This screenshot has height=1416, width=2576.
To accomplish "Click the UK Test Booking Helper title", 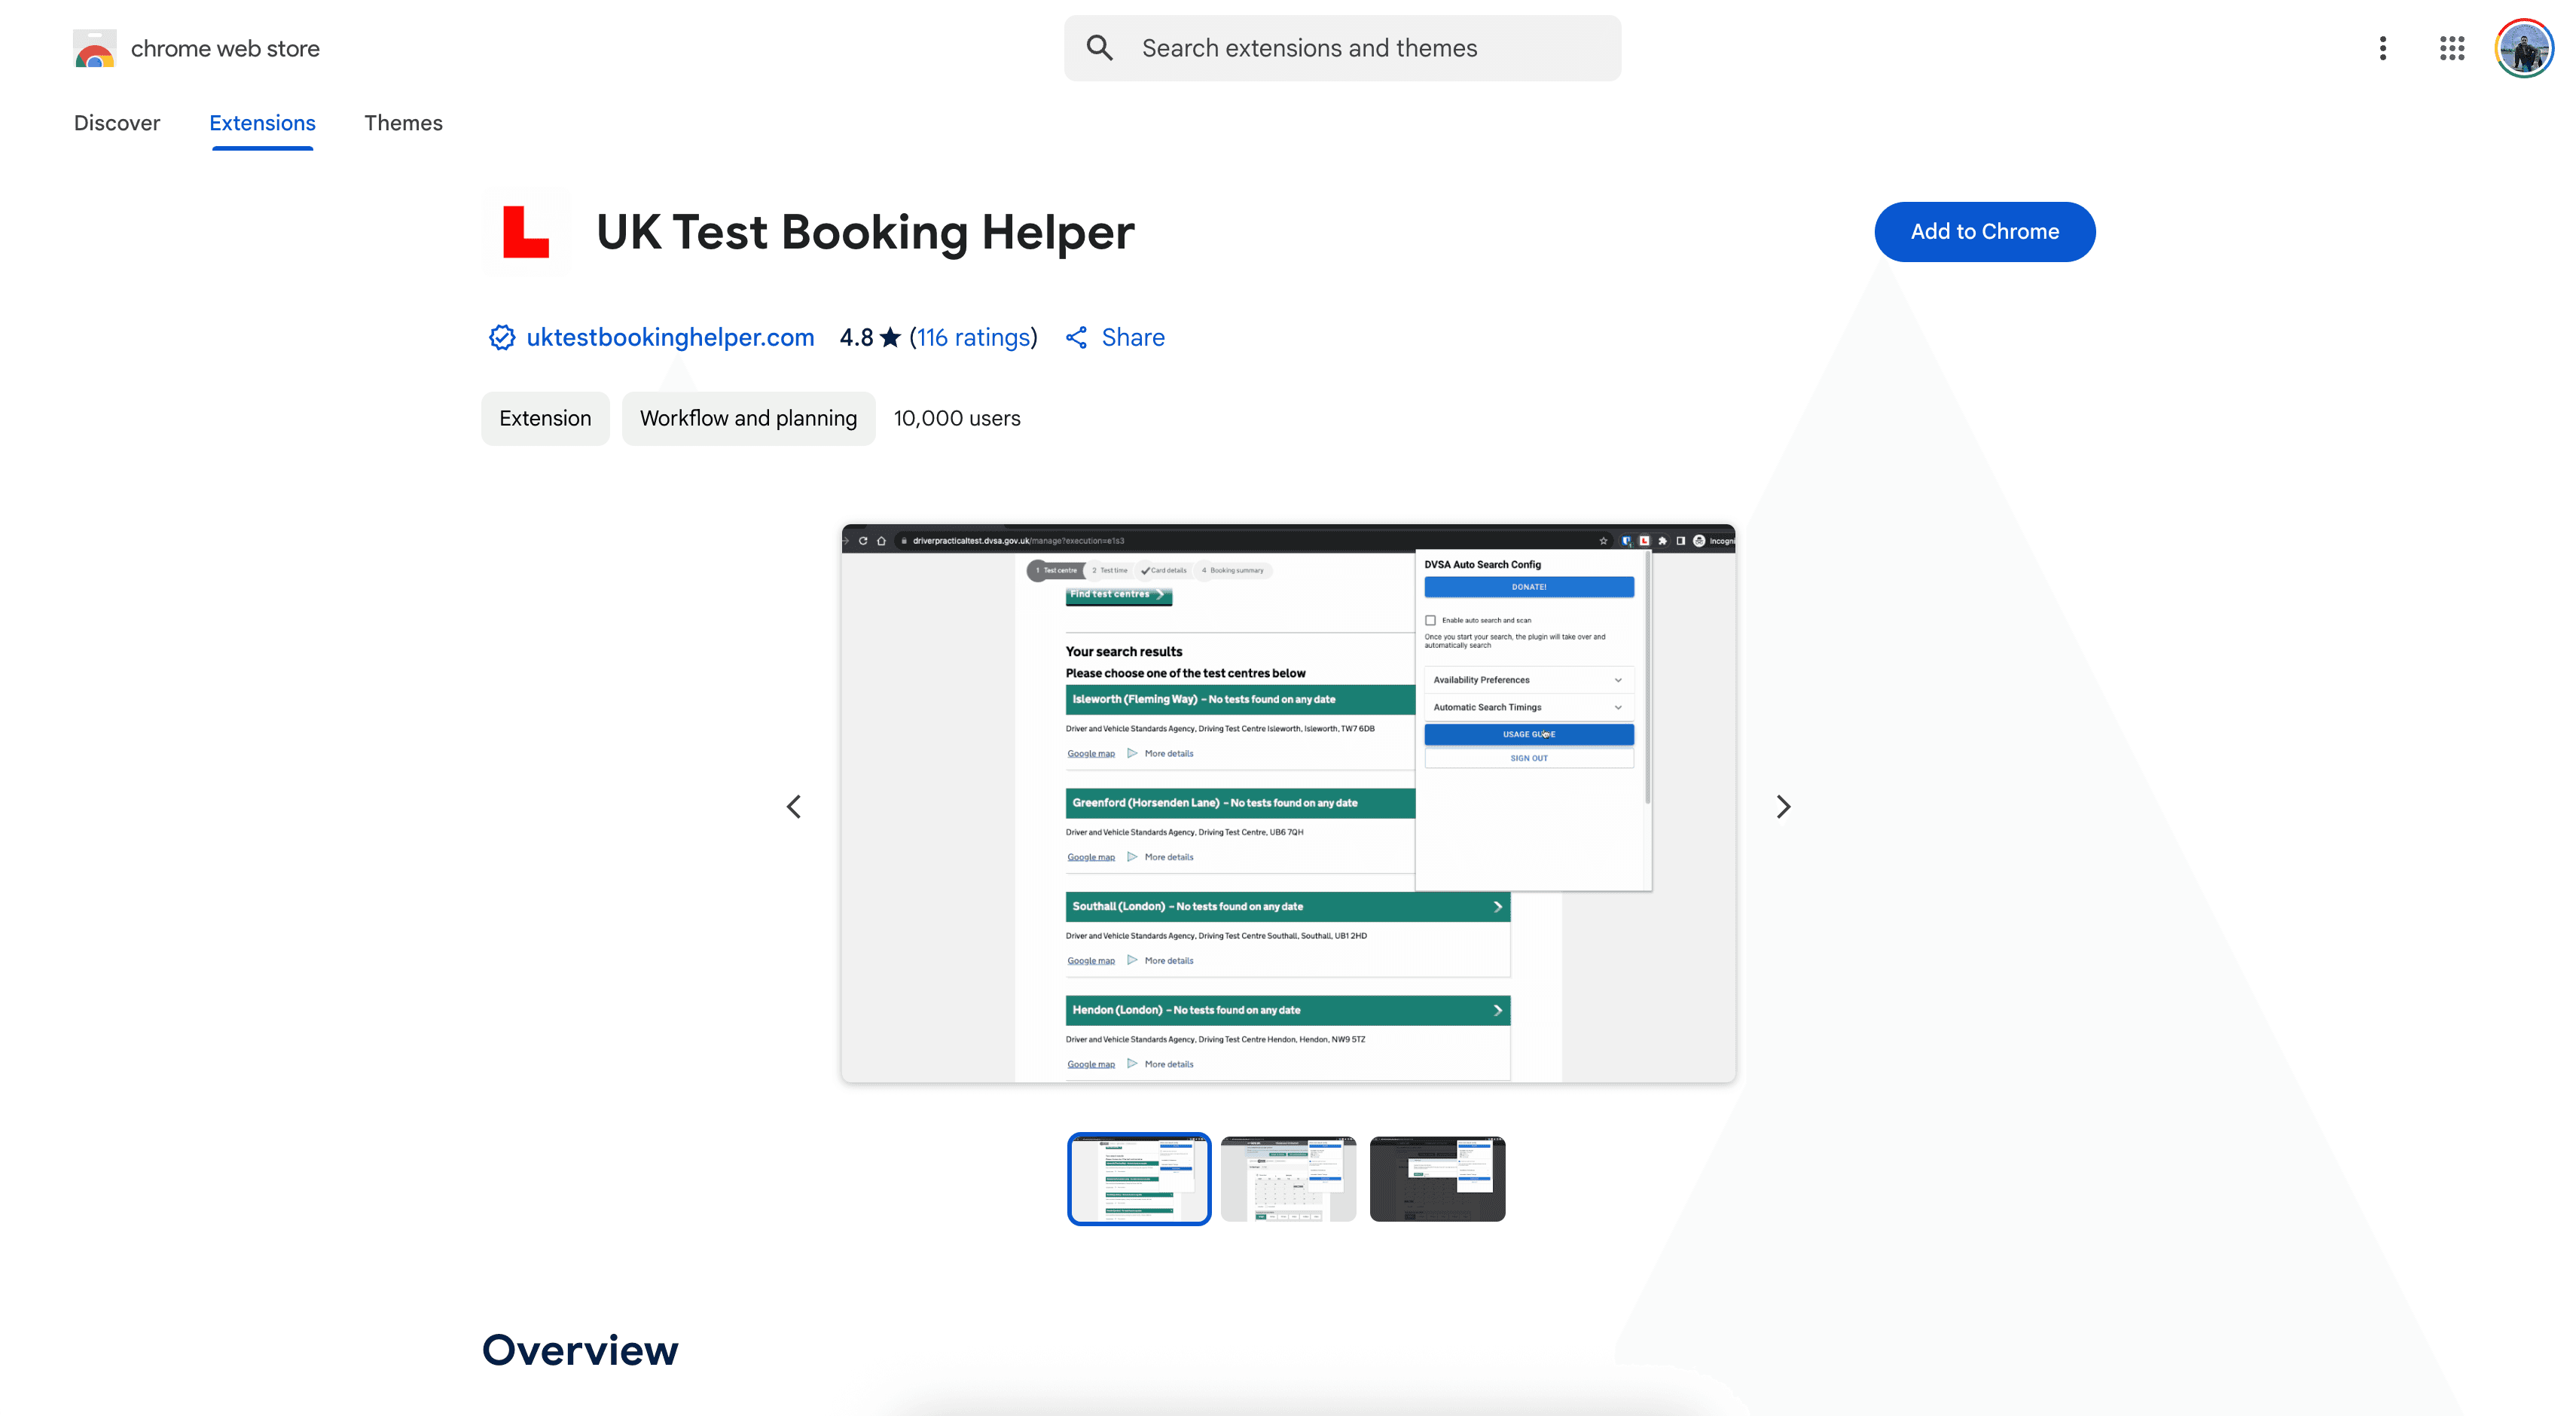I will pos(865,232).
